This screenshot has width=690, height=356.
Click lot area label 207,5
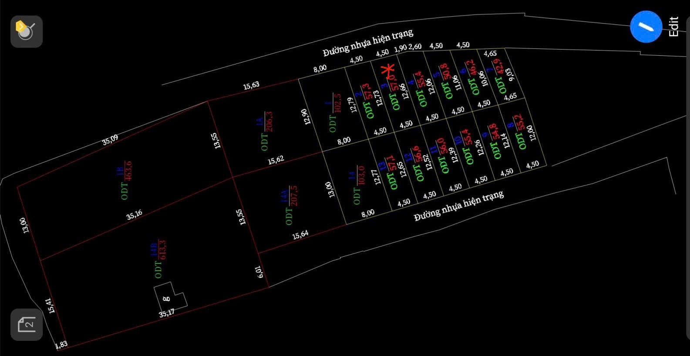[x=294, y=195]
